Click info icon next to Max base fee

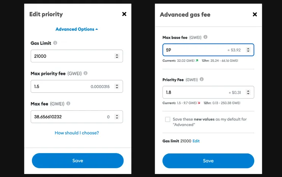tap(205, 37)
